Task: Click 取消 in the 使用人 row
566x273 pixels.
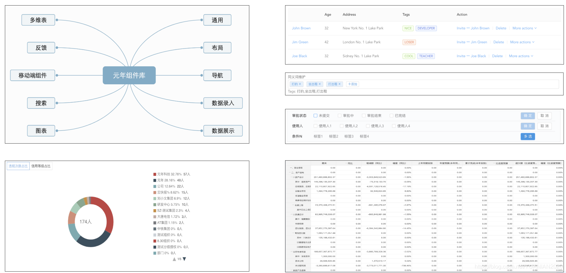Action: coord(544,126)
